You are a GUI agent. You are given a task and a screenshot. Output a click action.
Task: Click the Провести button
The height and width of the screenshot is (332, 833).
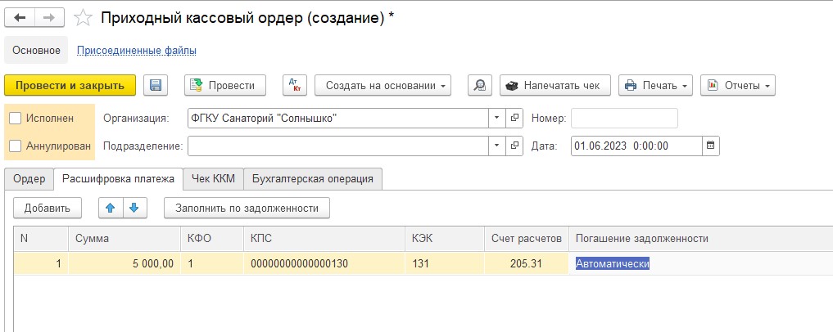pyautogui.click(x=225, y=85)
